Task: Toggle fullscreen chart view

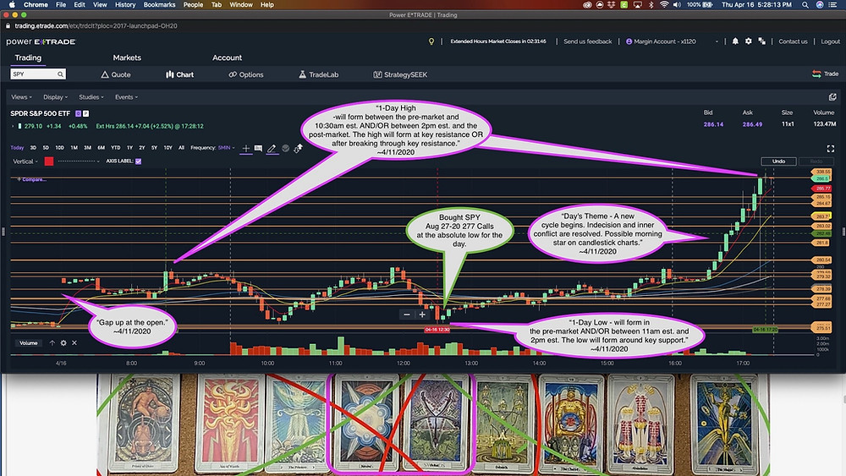Action: (831, 148)
